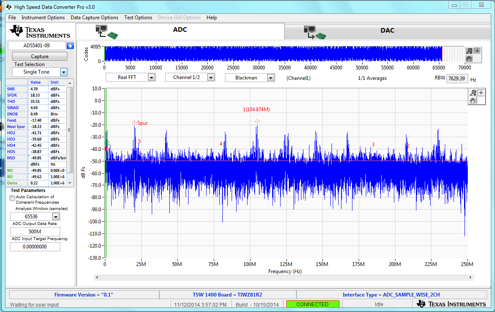Click the Capture button

(x=40, y=56)
